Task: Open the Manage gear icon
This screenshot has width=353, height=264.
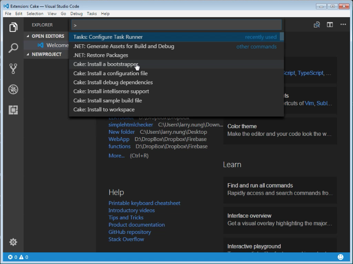Action: (x=13, y=242)
